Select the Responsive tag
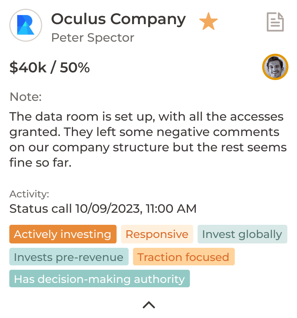Screen dimensions: 297x318 tap(157, 234)
